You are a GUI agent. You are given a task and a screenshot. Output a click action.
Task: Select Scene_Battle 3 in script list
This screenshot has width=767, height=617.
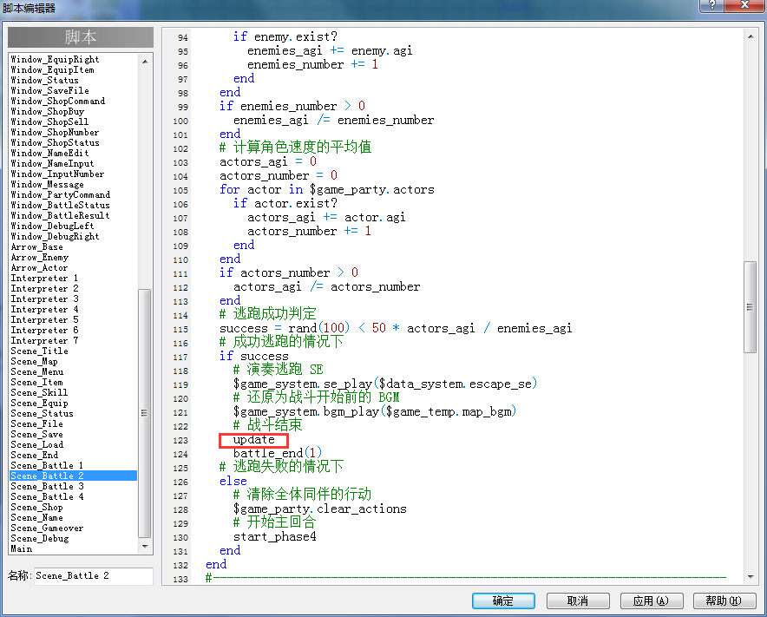tap(47, 486)
